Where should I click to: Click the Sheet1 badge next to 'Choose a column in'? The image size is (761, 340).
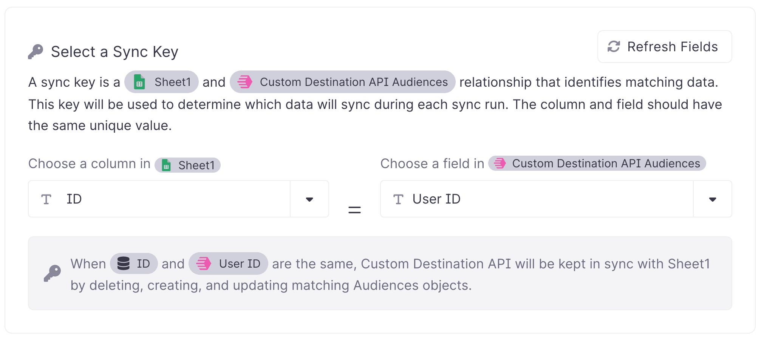[187, 165]
